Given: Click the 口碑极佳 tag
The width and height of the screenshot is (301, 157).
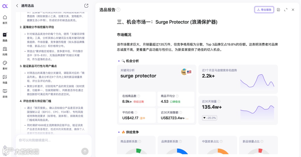Looking at the screenshot, I should coord(175,102).
